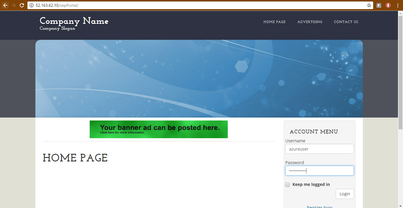Open the AdBlock red hand extension
The height and width of the screenshot is (208, 403).
[388, 5]
